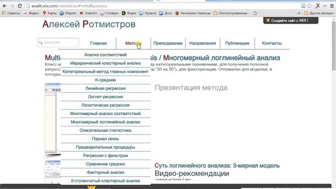
Task: Click the Алексей Ротмистров site title
Action: (89, 24)
